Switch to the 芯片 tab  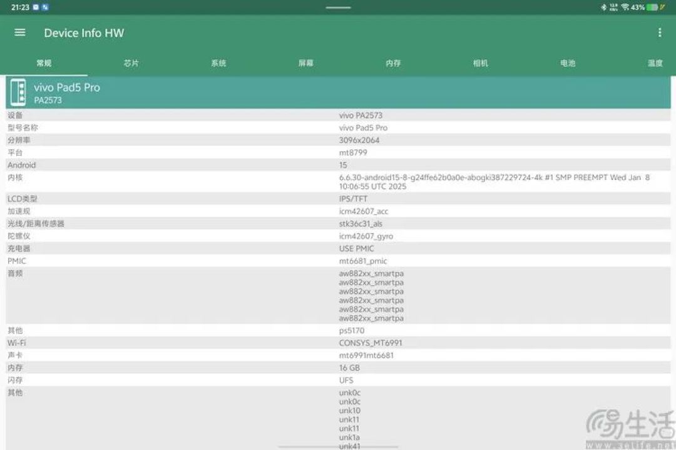131,63
